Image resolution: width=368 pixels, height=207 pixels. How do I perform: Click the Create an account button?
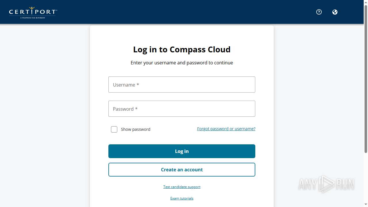tap(182, 170)
